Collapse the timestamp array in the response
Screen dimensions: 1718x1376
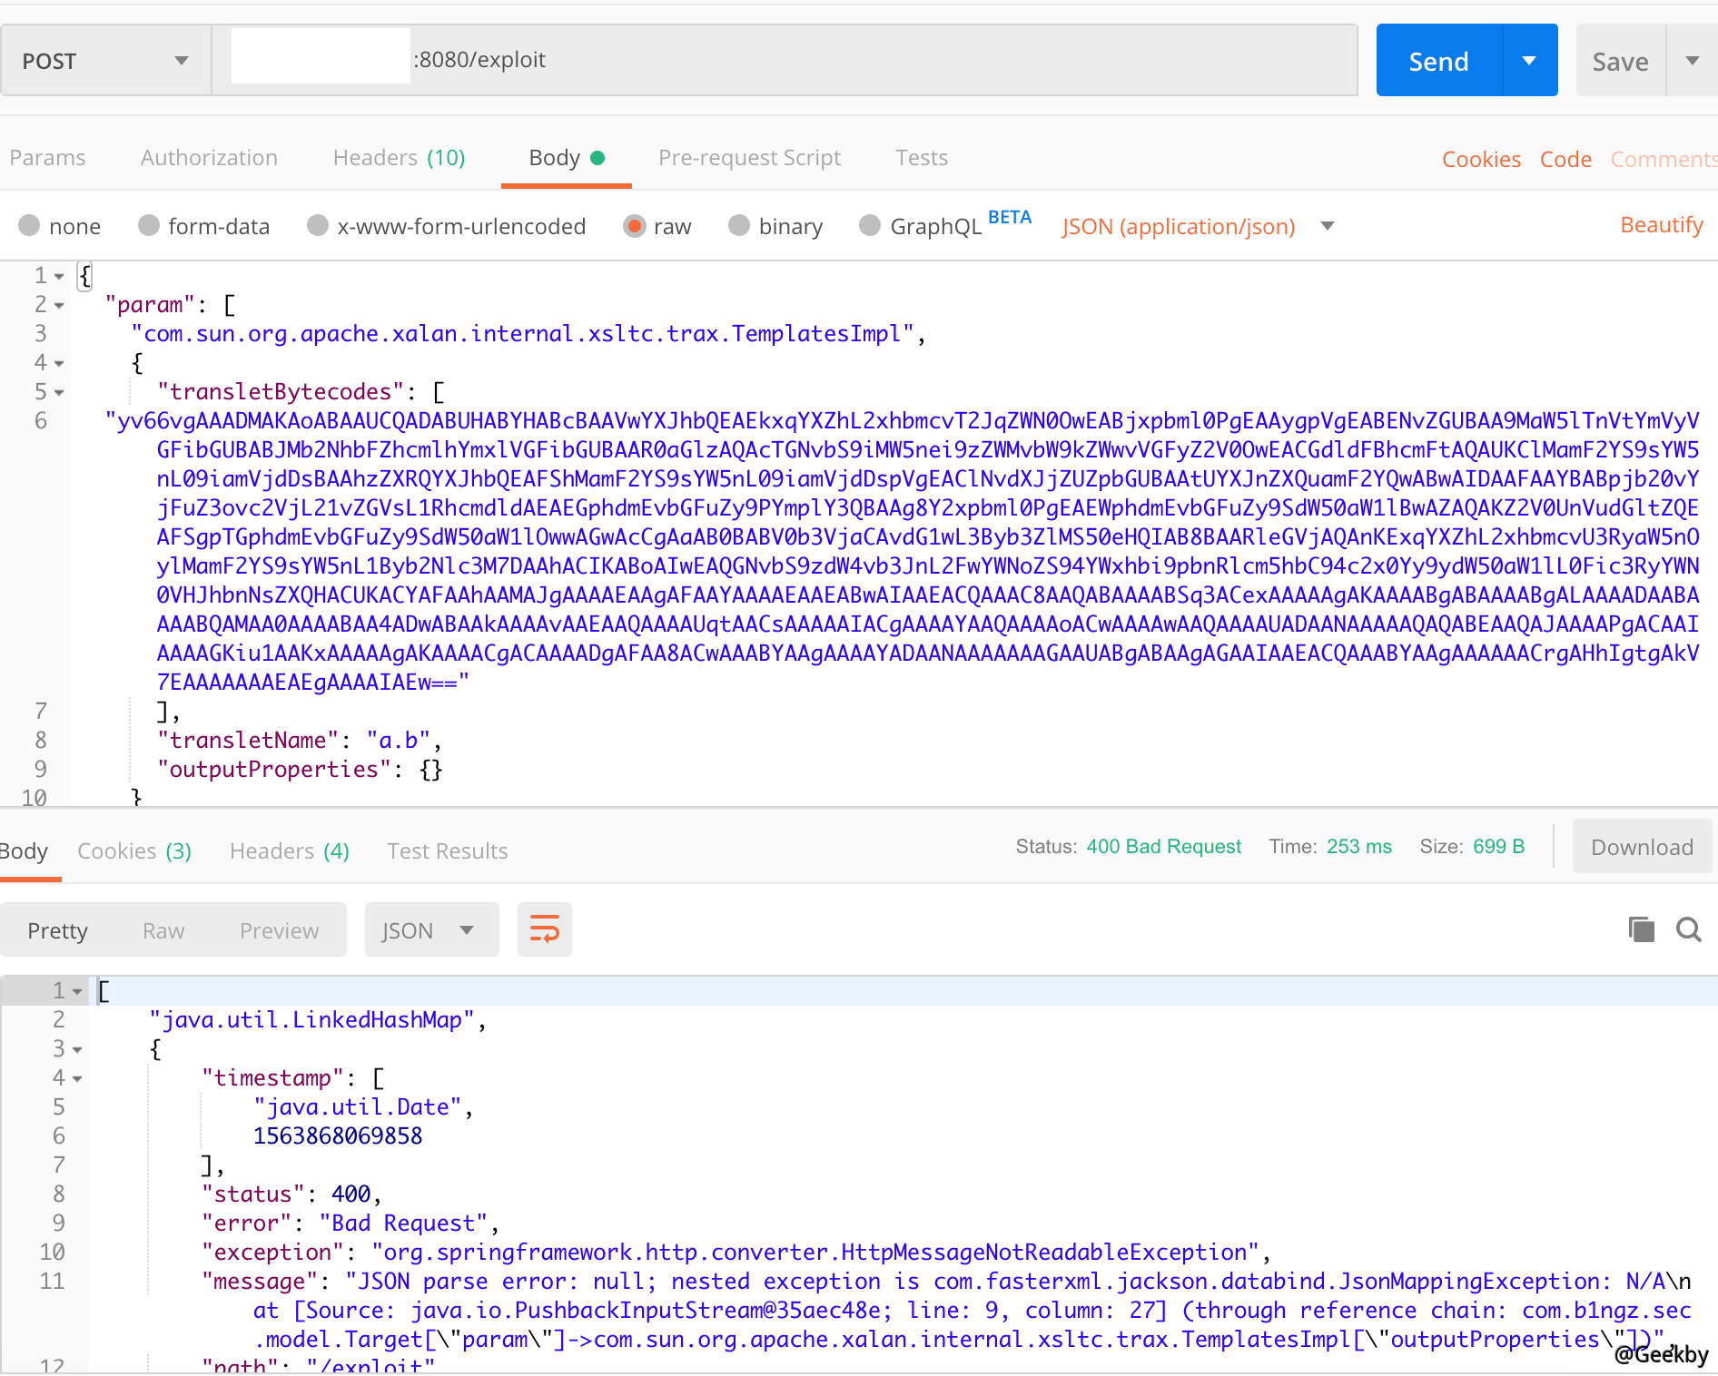tap(78, 1078)
